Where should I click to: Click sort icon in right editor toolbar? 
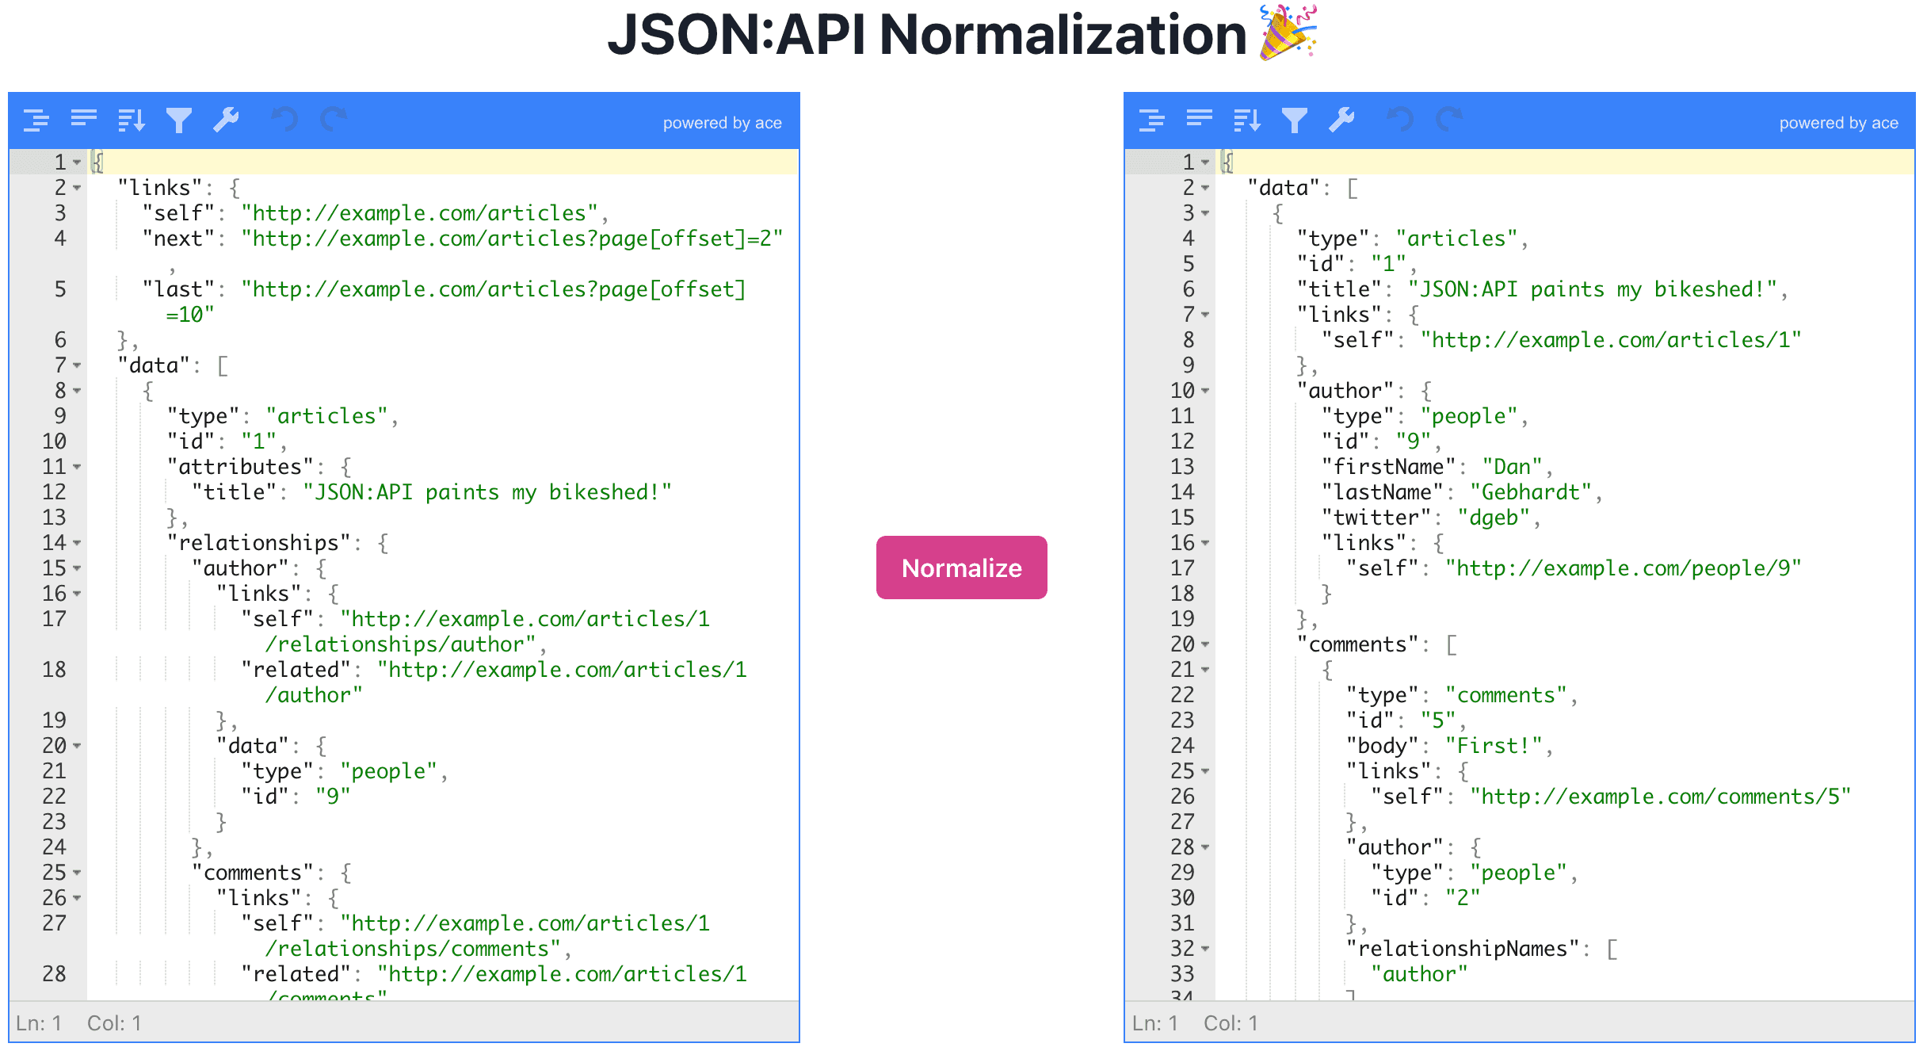point(1247,120)
